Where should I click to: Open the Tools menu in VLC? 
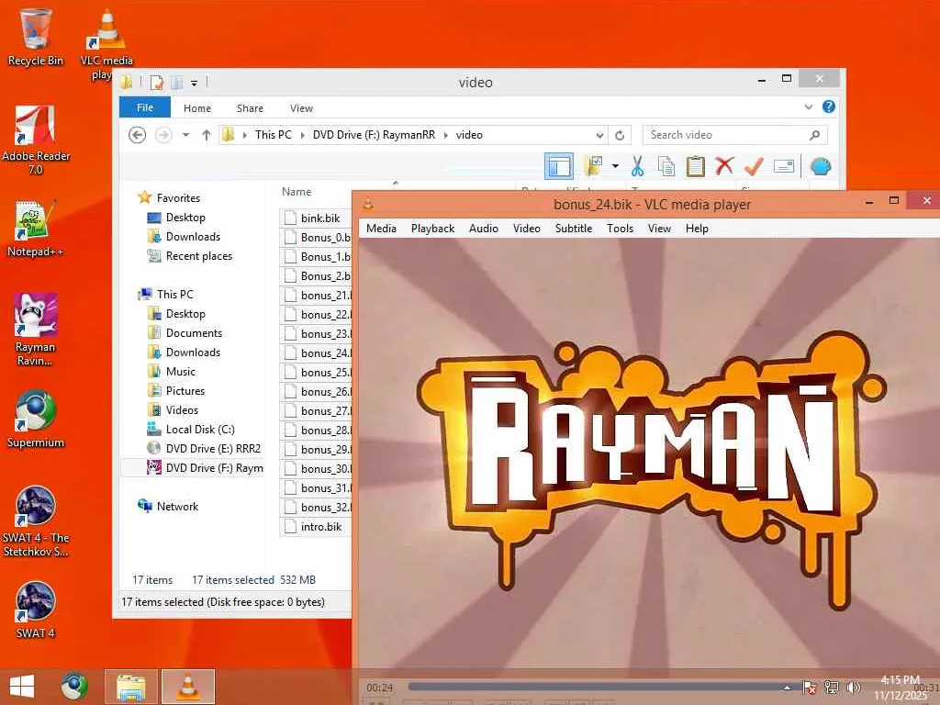620,229
